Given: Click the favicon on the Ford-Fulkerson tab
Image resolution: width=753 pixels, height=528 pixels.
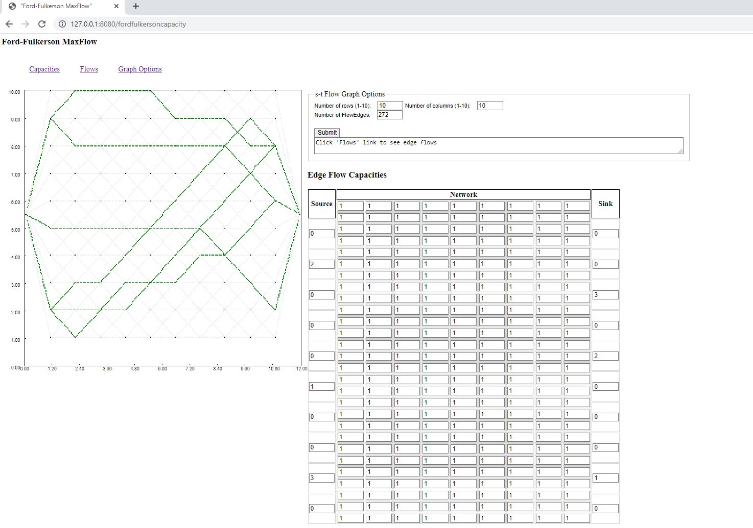Looking at the screenshot, I should tap(11, 6).
